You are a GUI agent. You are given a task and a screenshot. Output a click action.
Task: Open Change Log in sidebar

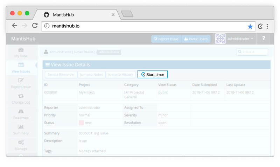[21, 99]
